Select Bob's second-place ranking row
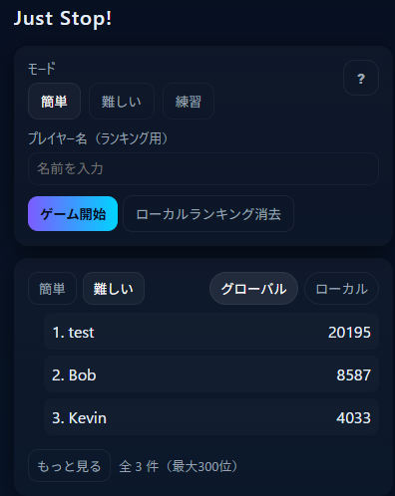The height and width of the screenshot is (496, 395). point(211,374)
